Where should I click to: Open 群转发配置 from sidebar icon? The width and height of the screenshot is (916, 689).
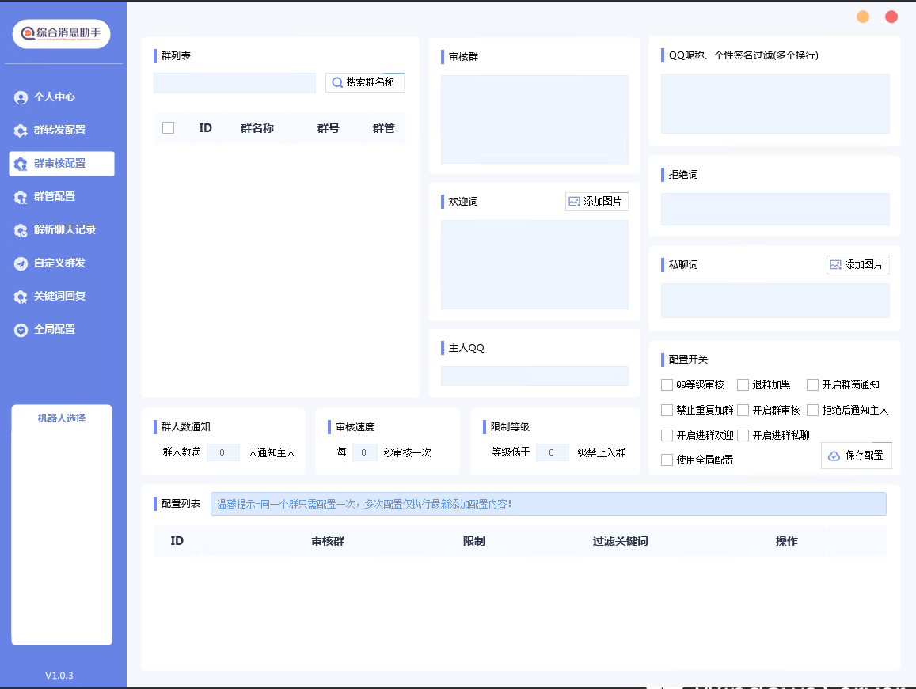pos(21,131)
